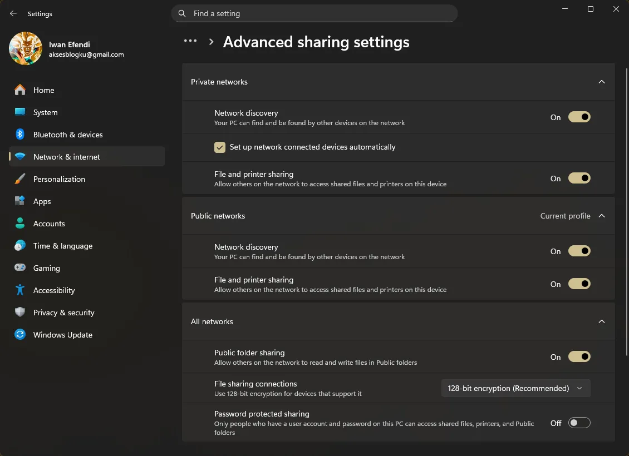This screenshot has height=456, width=629.
Task: Select the Gaming controller icon
Action: click(x=19, y=268)
